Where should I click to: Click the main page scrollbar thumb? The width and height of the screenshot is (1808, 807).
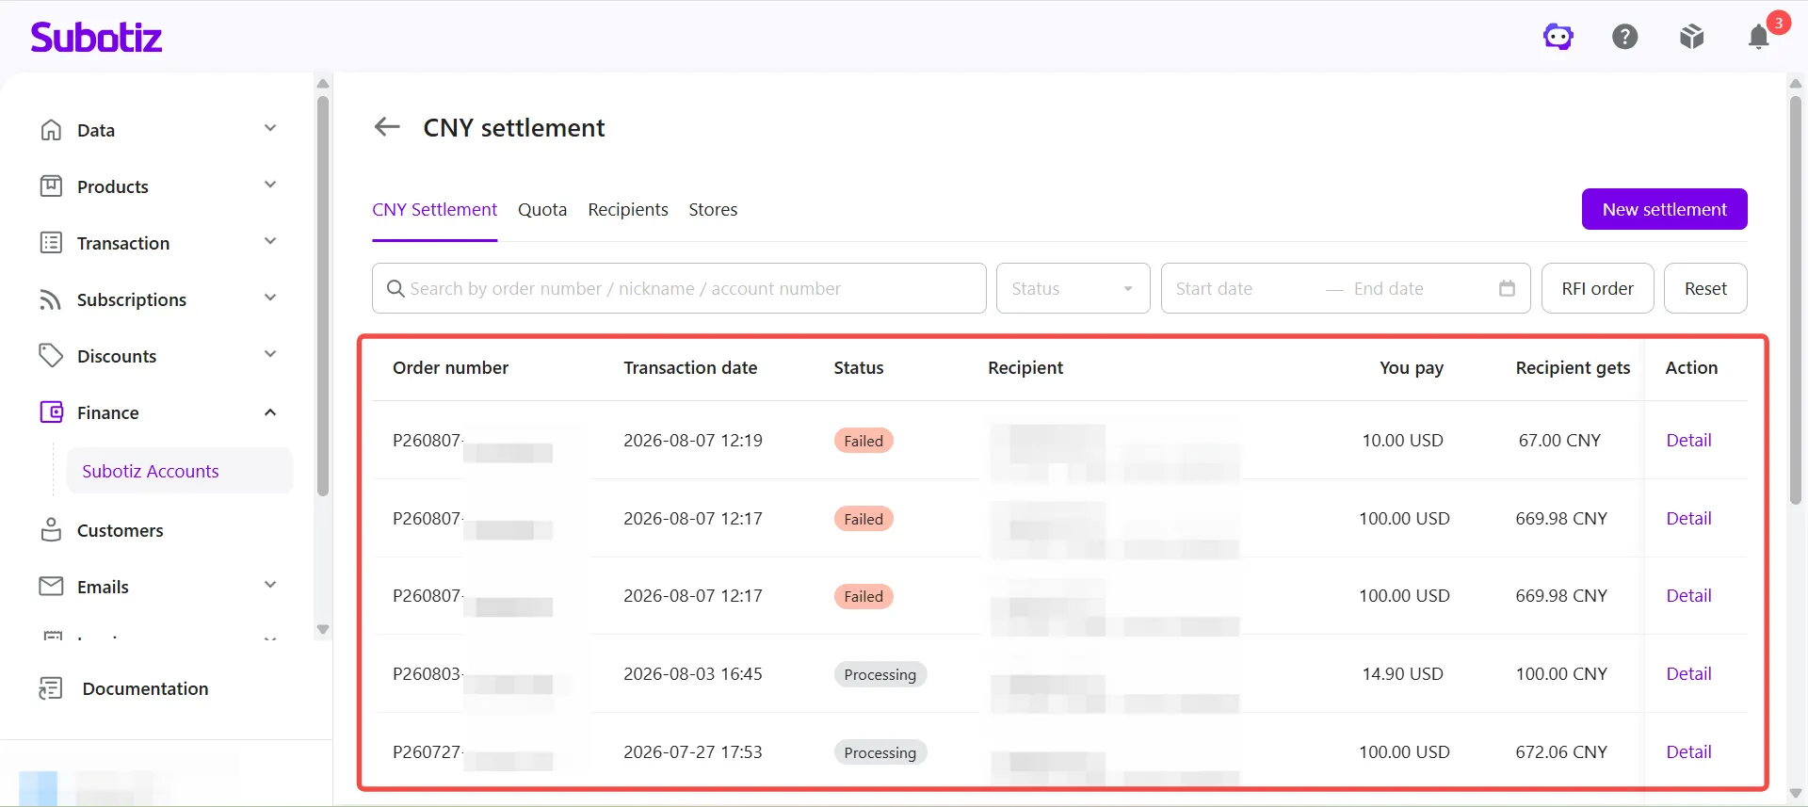(1796, 299)
